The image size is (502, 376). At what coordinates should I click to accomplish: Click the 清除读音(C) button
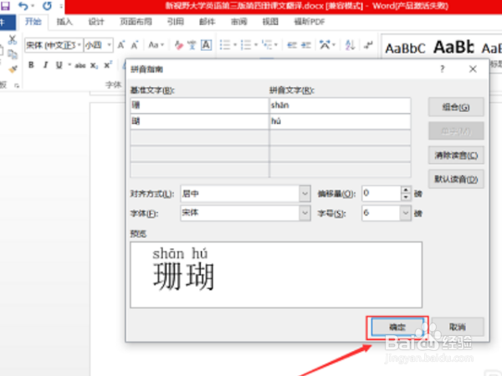point(456,155)
